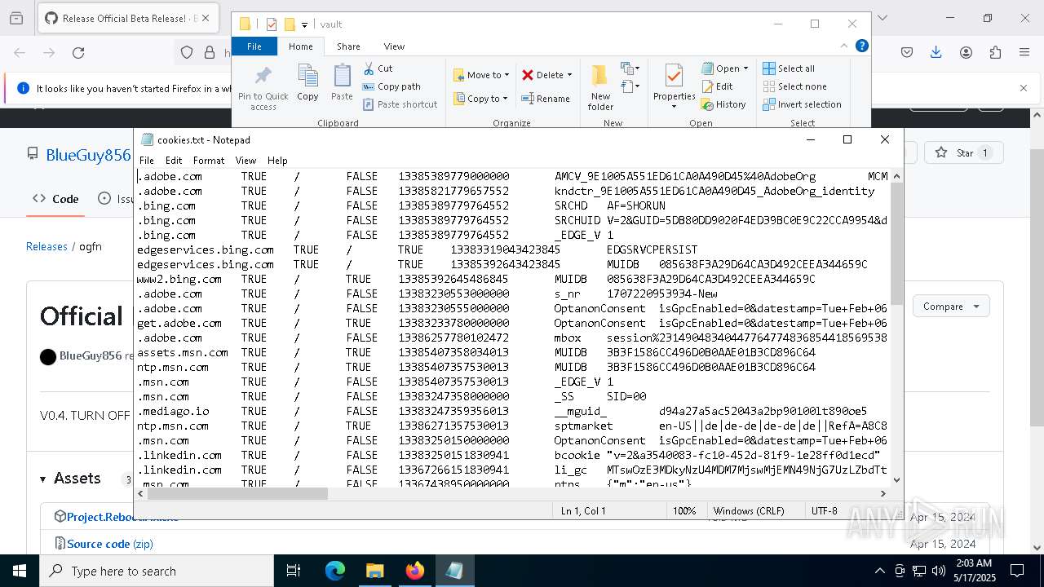Image resolution: width=1044 pixels, height=587 pixels.
Task: Click the shield tracking protection icon
Action: [x=187, y=52]
